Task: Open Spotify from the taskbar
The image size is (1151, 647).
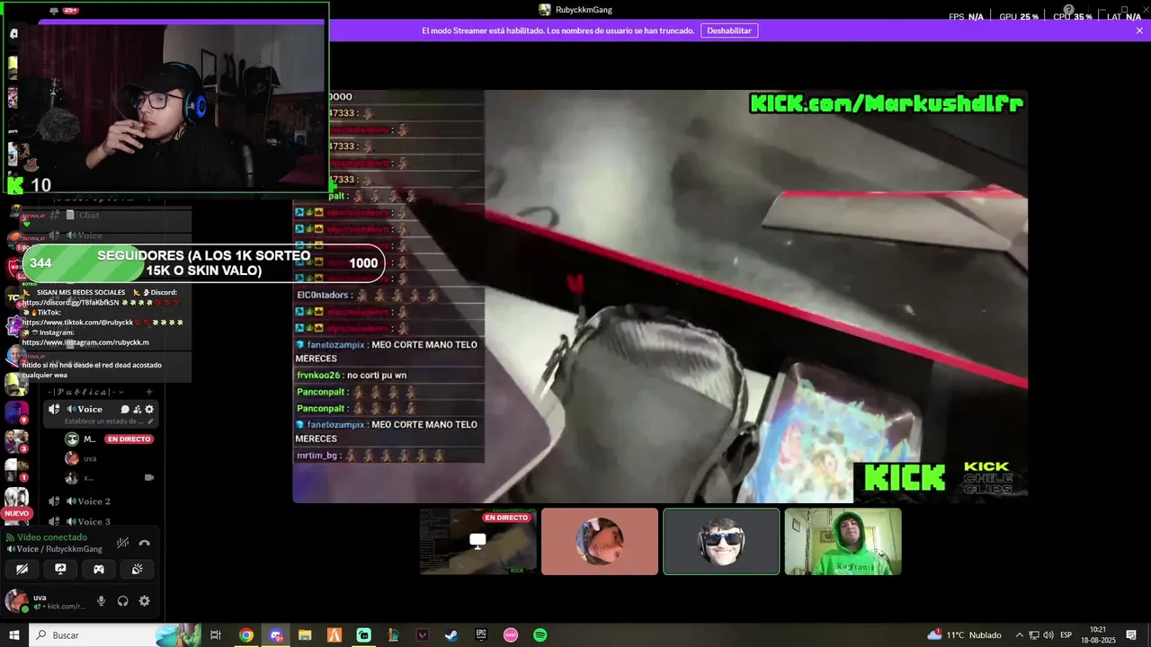Action: pos(540,635)
